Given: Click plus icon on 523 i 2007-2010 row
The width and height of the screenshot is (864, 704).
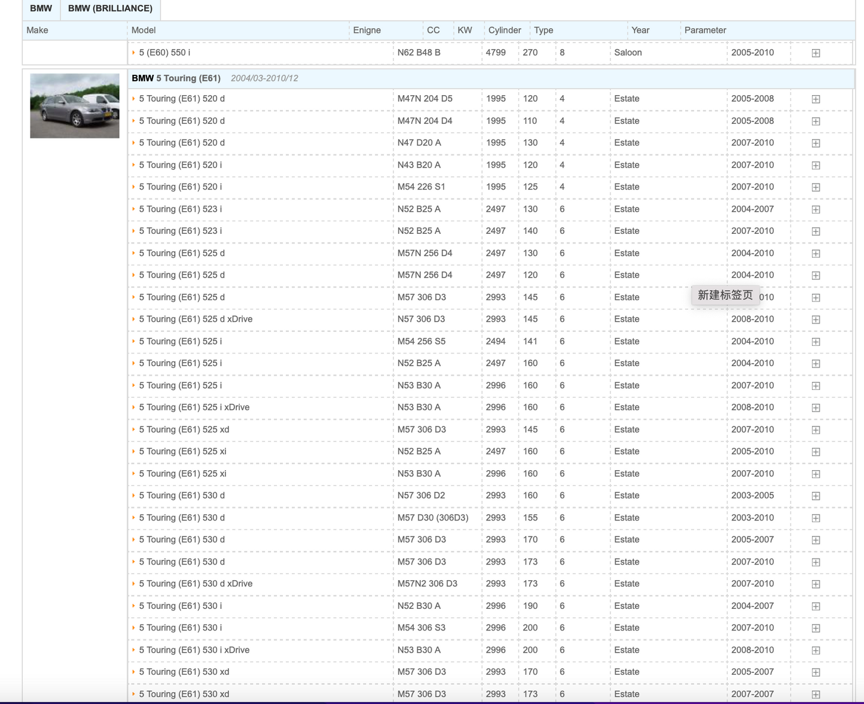Looking at the screenshot, I should coord(816,231).
